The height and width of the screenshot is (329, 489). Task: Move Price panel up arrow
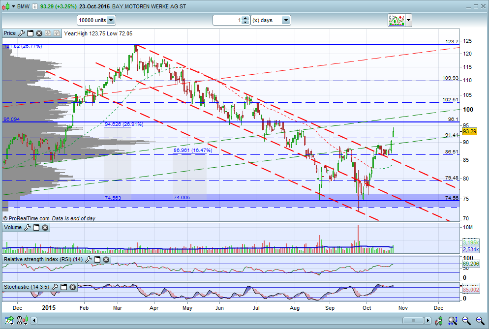(x=57, y=33)
